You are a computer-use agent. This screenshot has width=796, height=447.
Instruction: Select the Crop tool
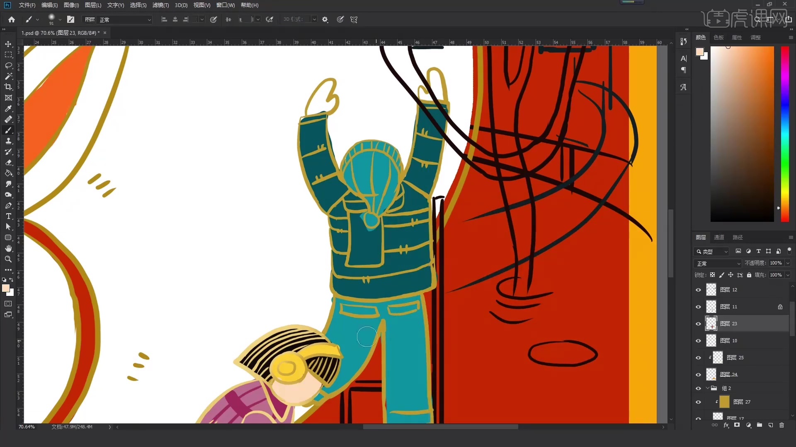(x=8, y=87)
